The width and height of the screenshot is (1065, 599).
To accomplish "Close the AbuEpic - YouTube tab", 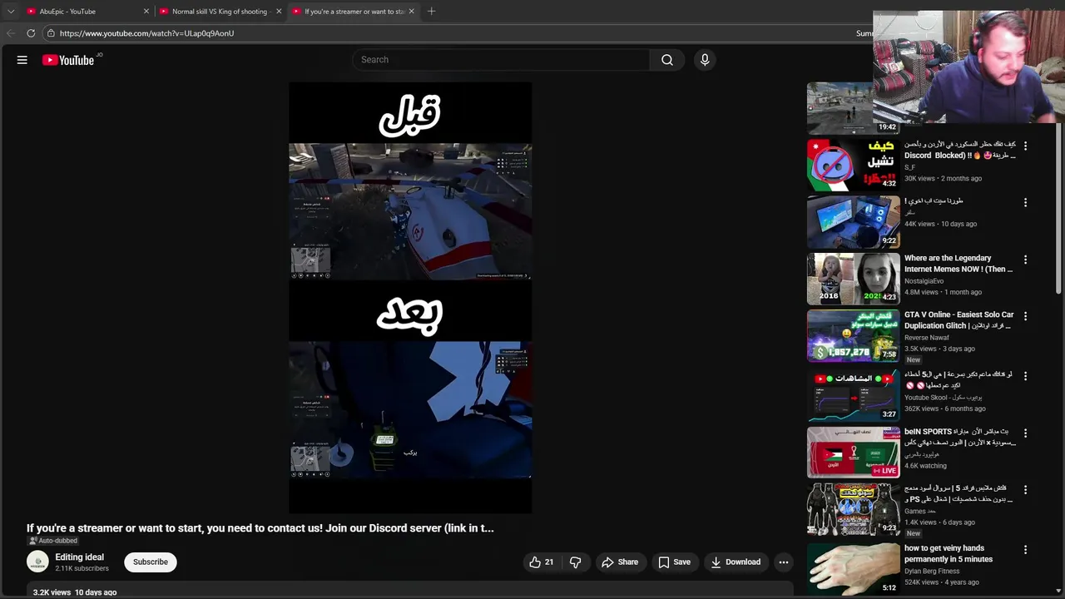I will pos(146,12).
